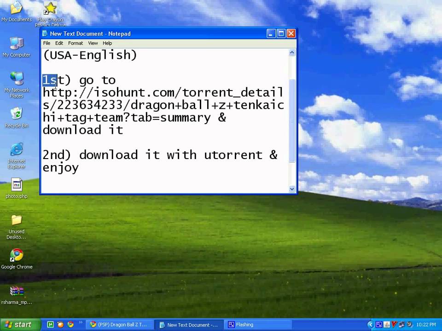Select the Unused Desktop Shortcuts folder

[17, 227]
